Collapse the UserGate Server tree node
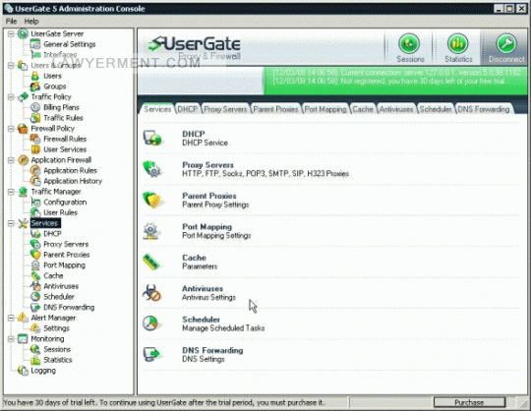This screenshot has width=531, height=411. (x=11, y=33)
